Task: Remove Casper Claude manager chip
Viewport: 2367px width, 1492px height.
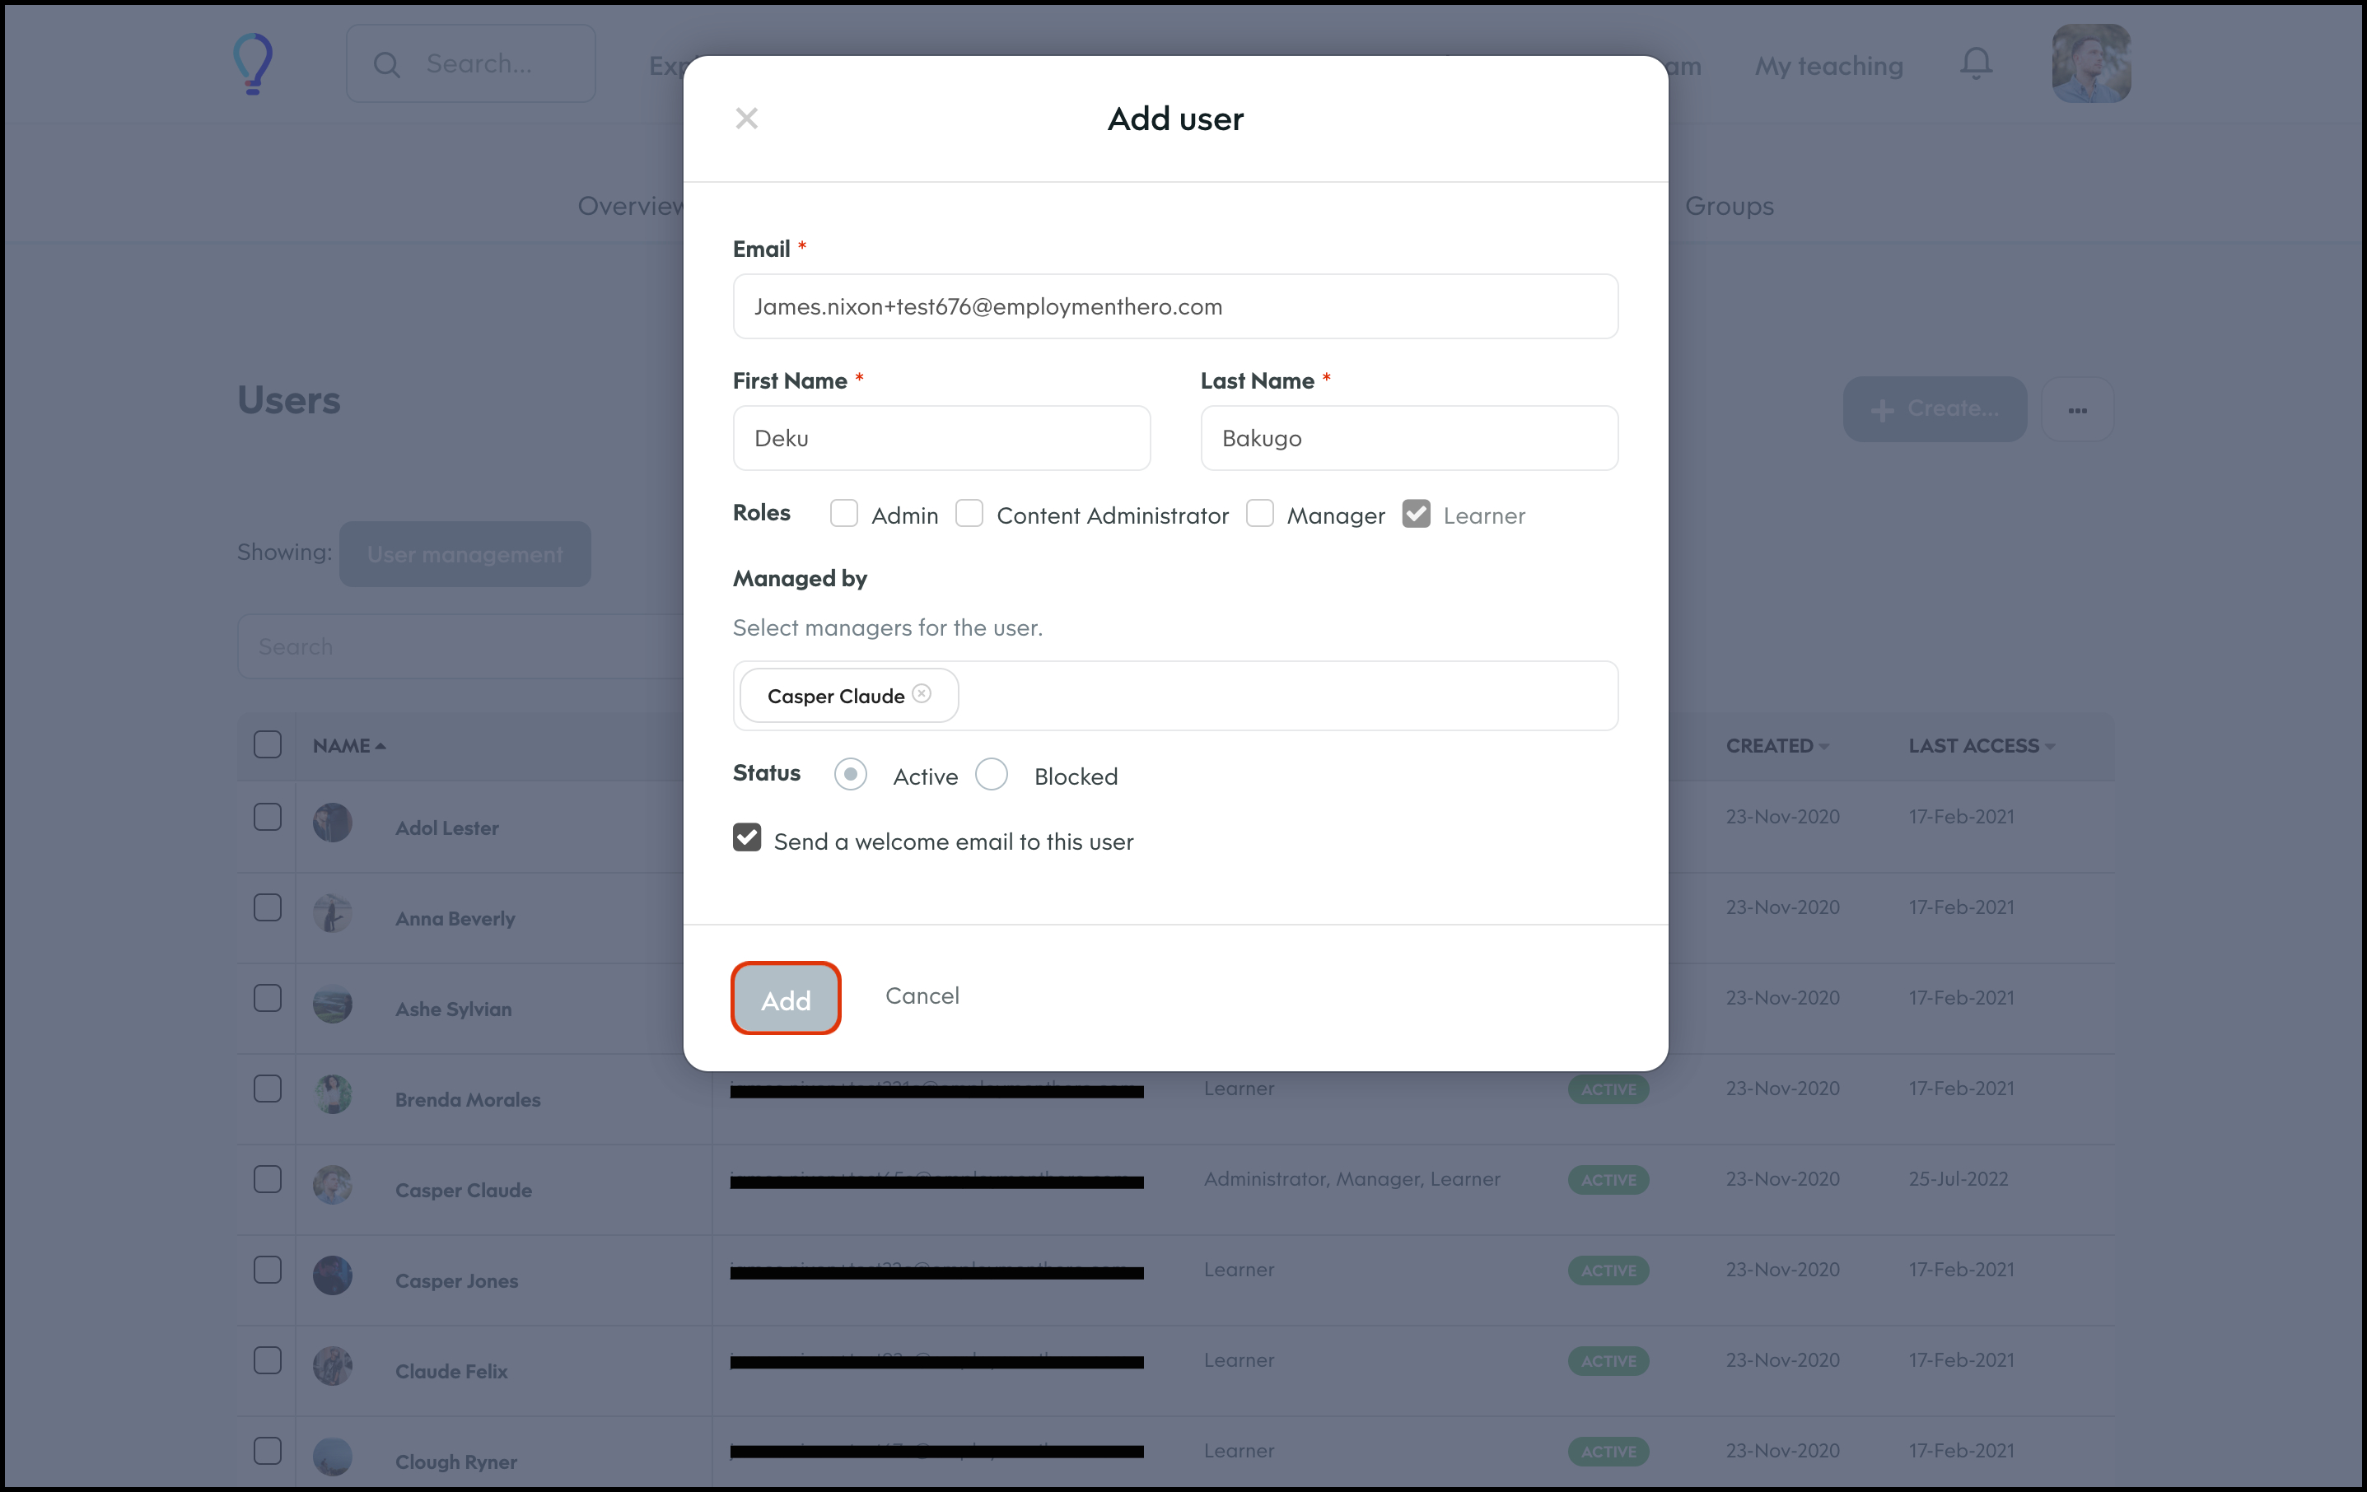Action: click(x=921, y=694)
